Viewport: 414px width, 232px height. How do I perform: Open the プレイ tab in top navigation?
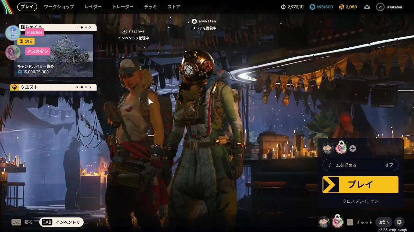(27, 7)
